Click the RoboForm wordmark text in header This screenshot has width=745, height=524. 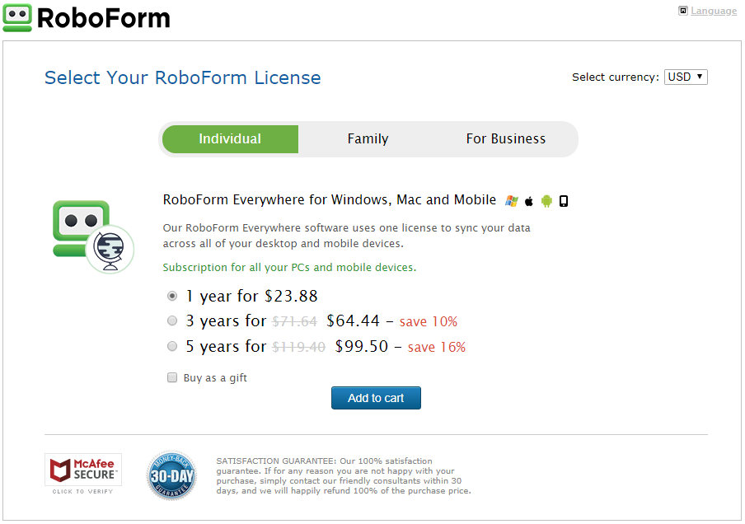pyautogui.click(x=104, y=18)
